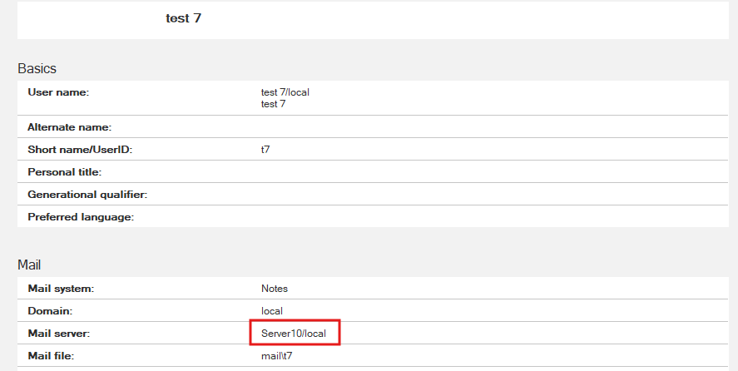Select the Mail file value "mail\t7"

[x=277, y=356]
